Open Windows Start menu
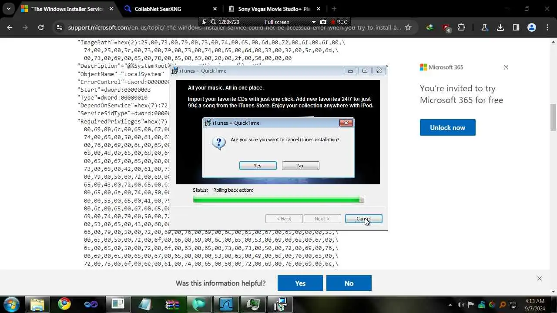 (11, 304)
